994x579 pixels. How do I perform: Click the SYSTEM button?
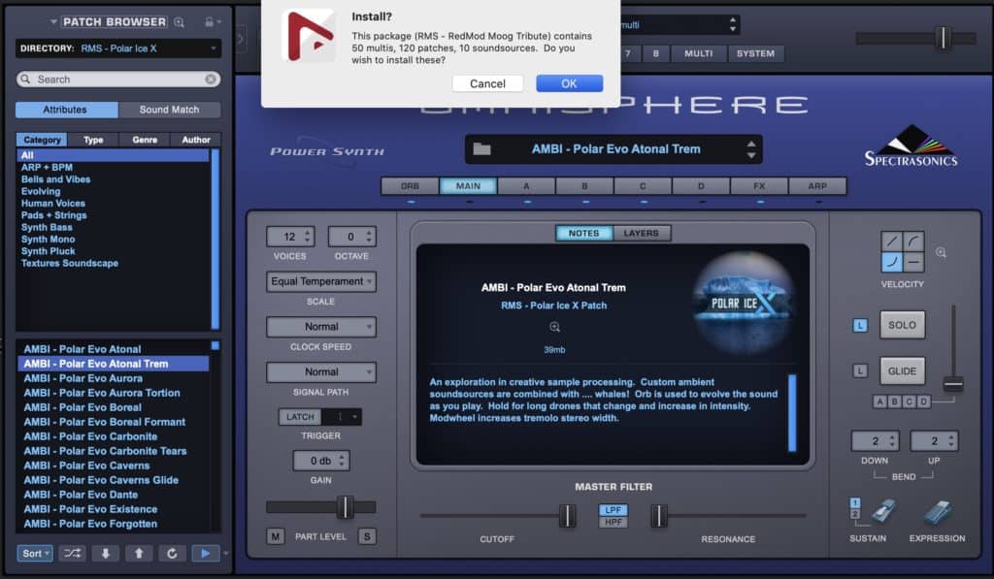click(x=755, y=54)
